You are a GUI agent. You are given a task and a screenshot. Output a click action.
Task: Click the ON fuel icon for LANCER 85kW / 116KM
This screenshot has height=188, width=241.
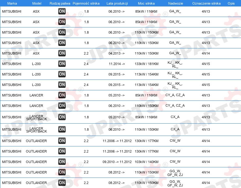click(62, 95)
